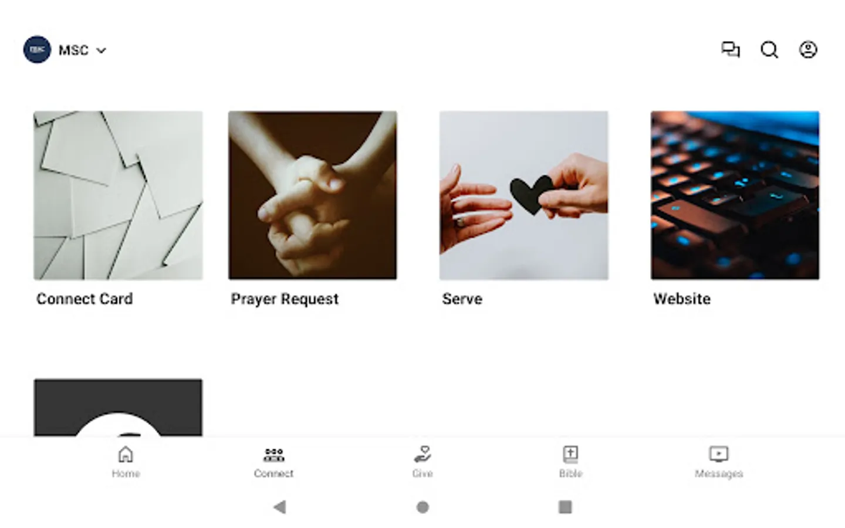Tap the Android recent apps square
This screenshot has width=845, height=528.
pyautogui.click(x=565, y=507)
